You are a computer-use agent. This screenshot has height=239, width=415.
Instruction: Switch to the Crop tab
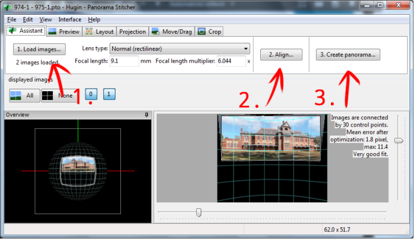[x=209, y=32]
